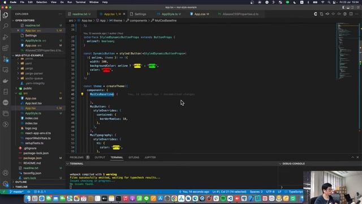362x204 pixels.
Task: Expand the yargs-parser folder
Action: click(x=34, y=73)
